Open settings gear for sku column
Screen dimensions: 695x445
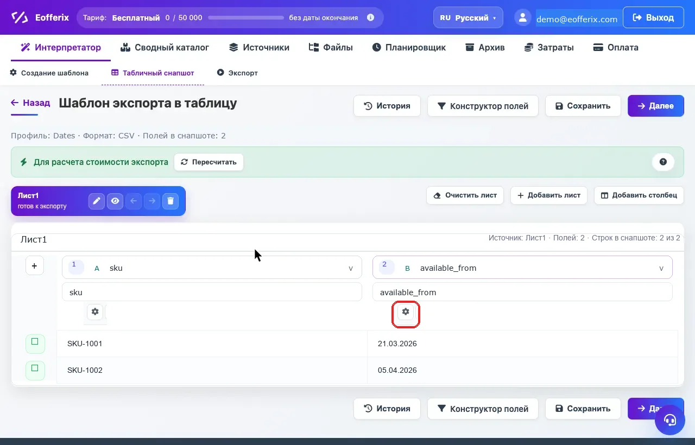tap(95, 311)
